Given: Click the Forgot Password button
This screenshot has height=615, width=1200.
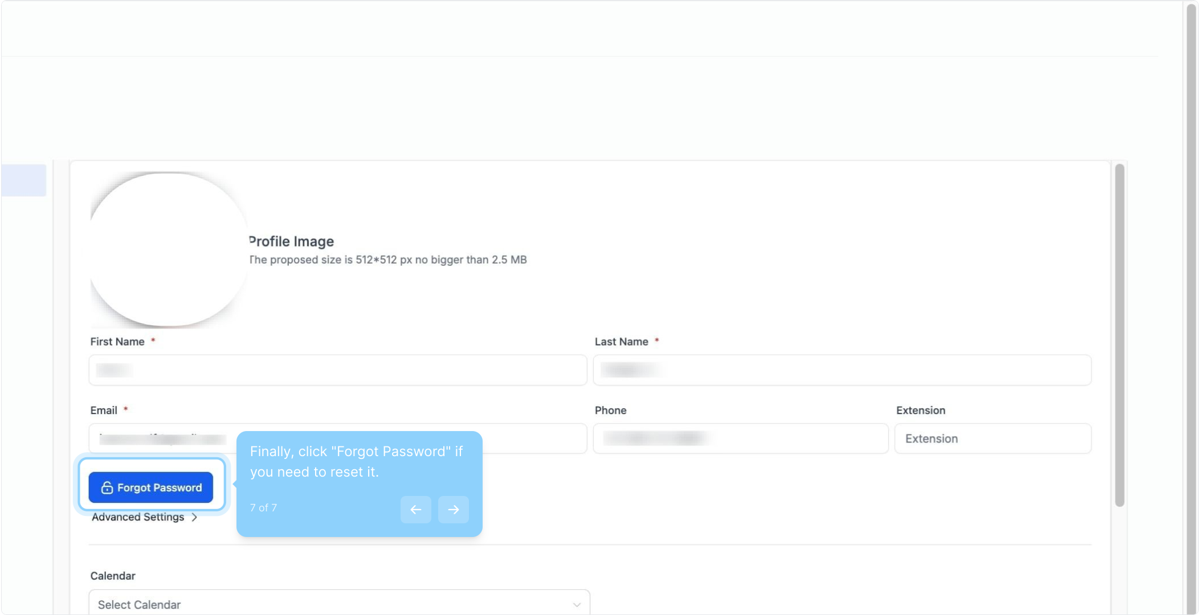Looking at the screenshot, I should pos(151,488).
